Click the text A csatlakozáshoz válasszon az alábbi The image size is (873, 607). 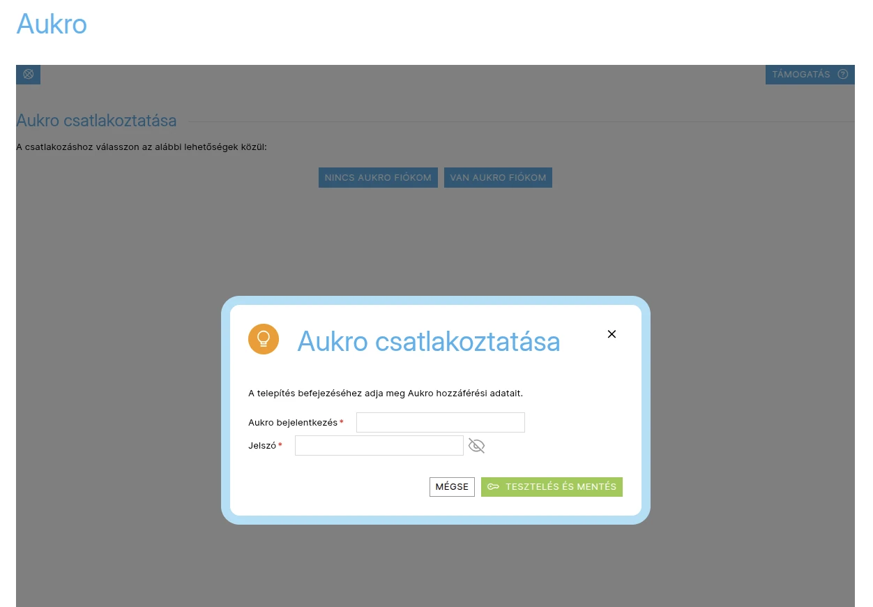142,147
